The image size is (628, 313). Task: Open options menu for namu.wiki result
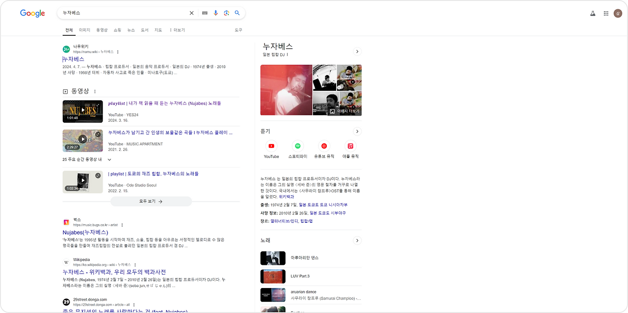(x=118, y=52)
